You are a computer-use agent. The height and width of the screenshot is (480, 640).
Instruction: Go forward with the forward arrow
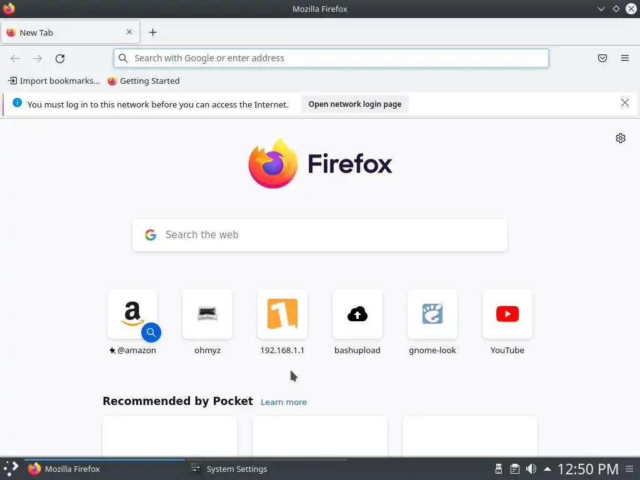coord(37,58)
